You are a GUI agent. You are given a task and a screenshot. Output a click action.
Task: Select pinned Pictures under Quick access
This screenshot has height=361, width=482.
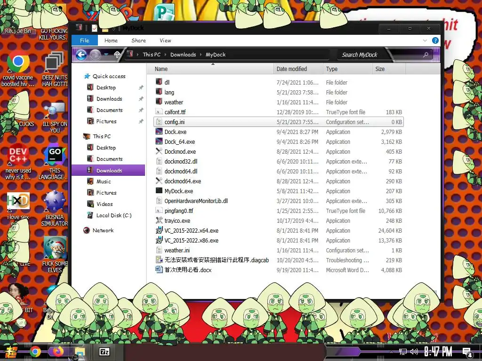(106, 121)
